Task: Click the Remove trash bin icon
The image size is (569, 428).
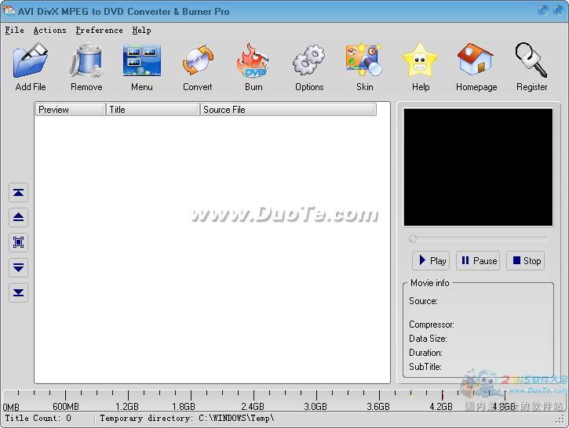Action: tap(86, 60)
